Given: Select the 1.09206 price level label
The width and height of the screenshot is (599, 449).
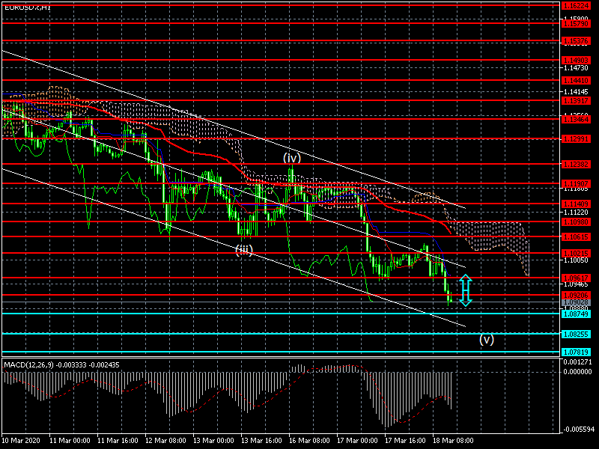Looking at the screenshot, I should (576, 295).
